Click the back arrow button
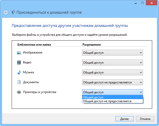 point(6,12)
